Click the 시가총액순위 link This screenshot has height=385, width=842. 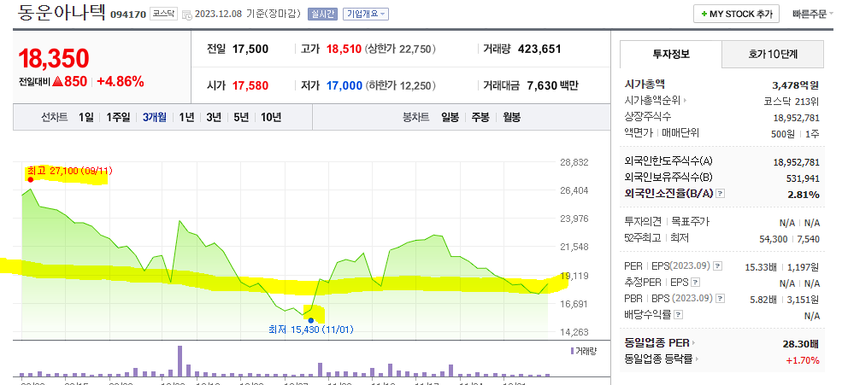pos(652,100)
